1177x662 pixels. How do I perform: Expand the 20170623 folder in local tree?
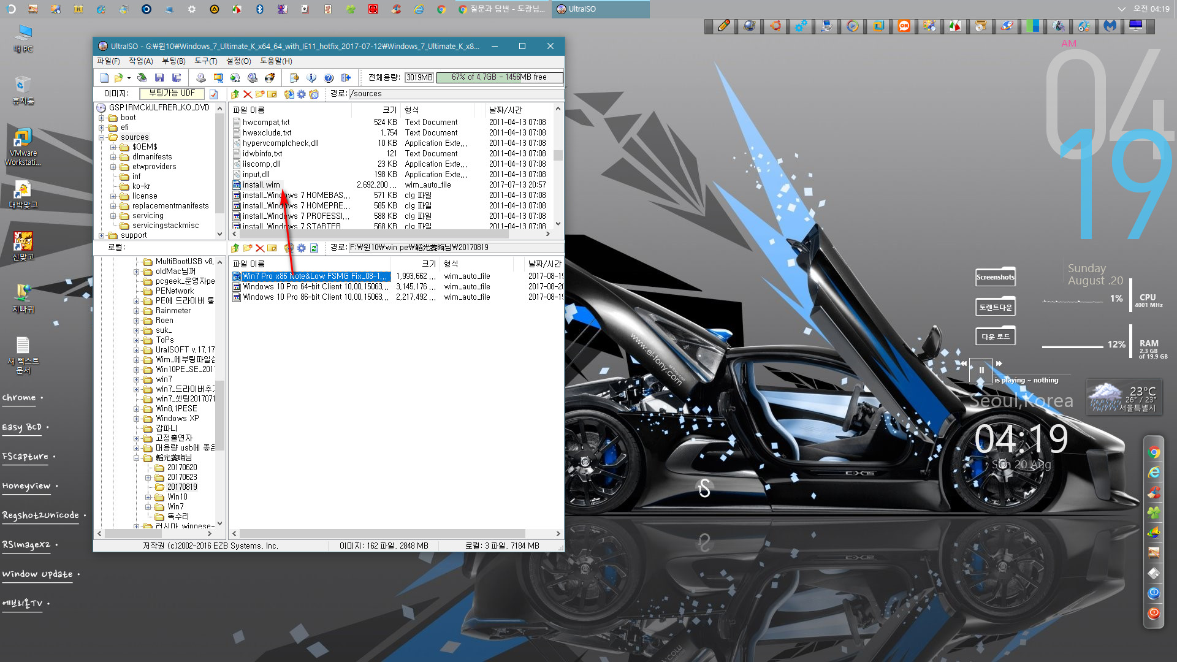[x=148, y=477]
